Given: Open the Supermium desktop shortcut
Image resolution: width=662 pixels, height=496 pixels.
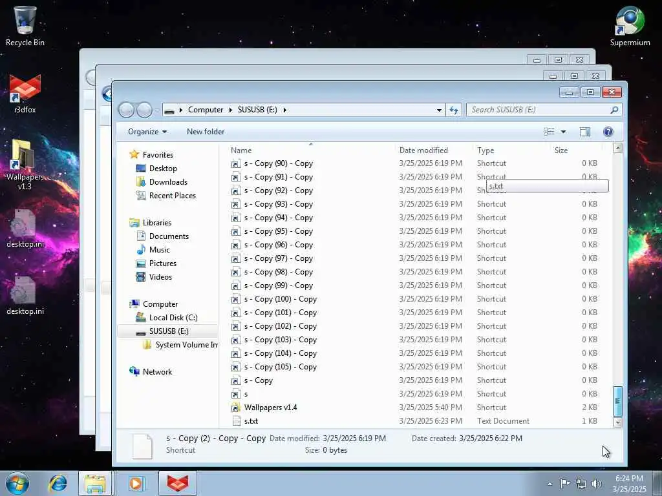Looking at the screenshot, I should coord(630,25).
